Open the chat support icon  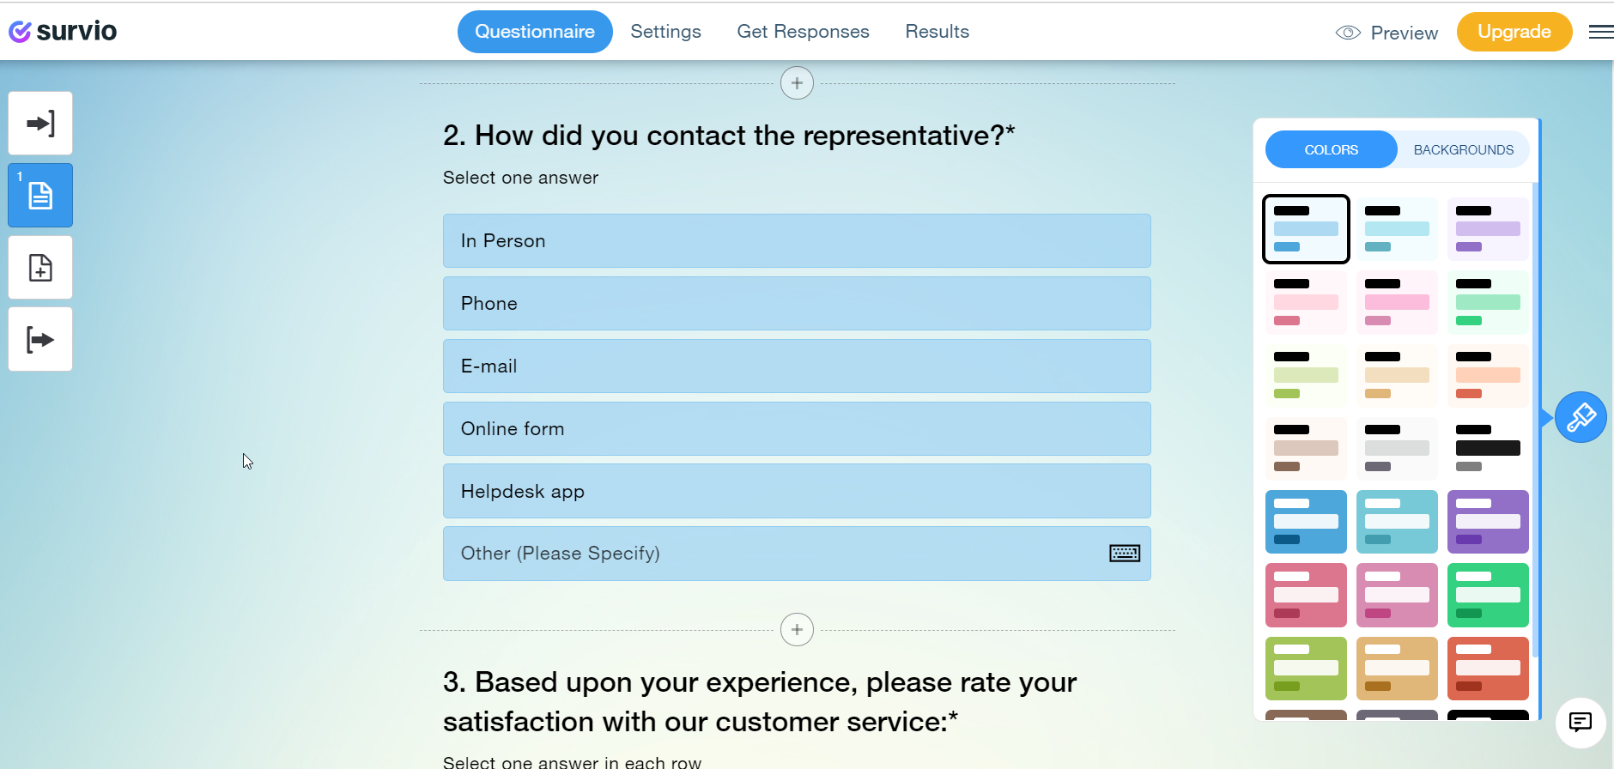coord(1580,722)
